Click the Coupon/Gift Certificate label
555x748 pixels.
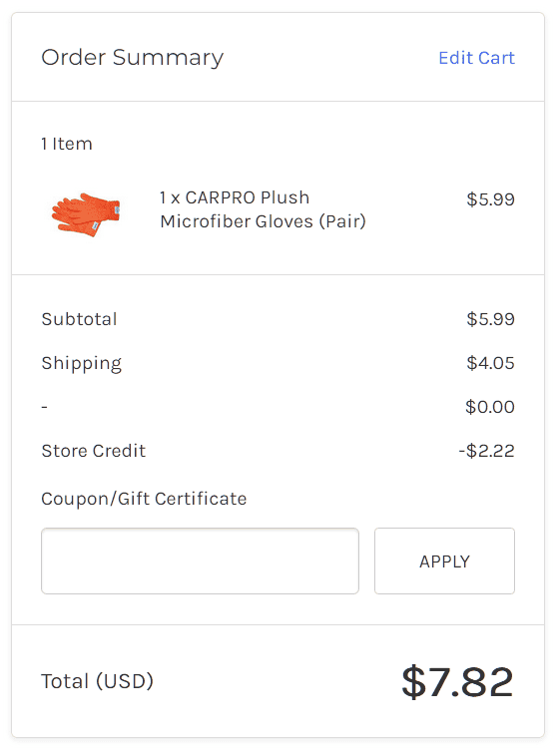pos(144,499)
